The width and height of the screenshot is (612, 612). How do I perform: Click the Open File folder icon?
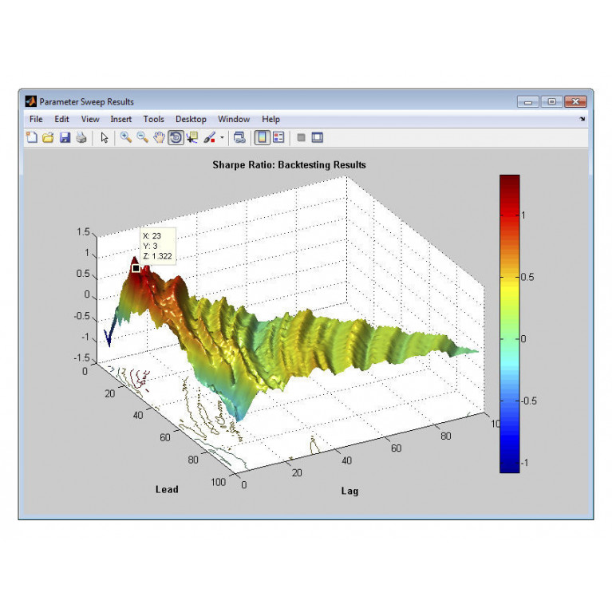tap(48, 137)
